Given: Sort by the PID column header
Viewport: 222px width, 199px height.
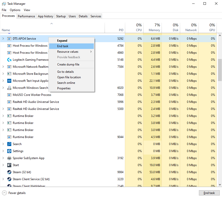Looking at the screenshot, I should click(115, 27).
